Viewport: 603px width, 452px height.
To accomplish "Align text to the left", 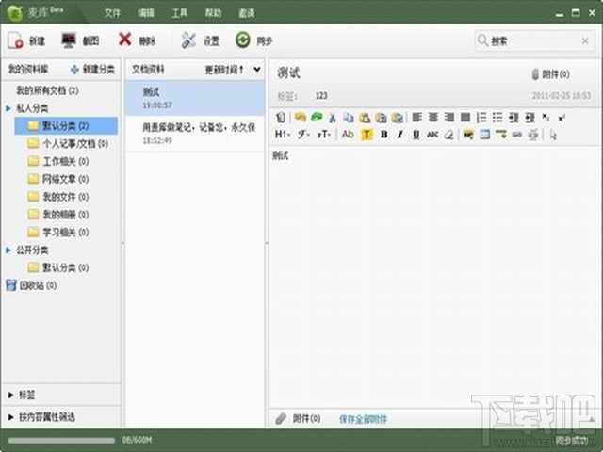I will tap(417, 117).
